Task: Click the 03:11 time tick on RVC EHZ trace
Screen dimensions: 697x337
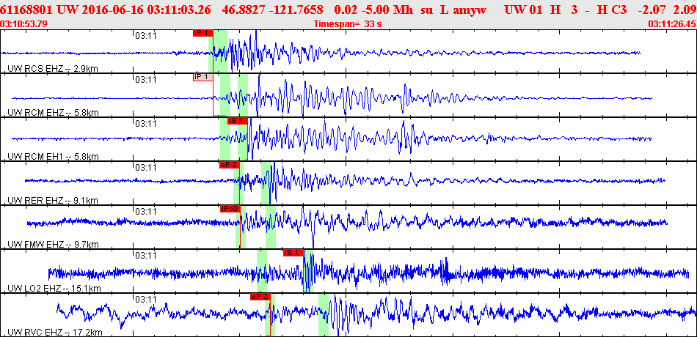Action: [x=146, y=299]
